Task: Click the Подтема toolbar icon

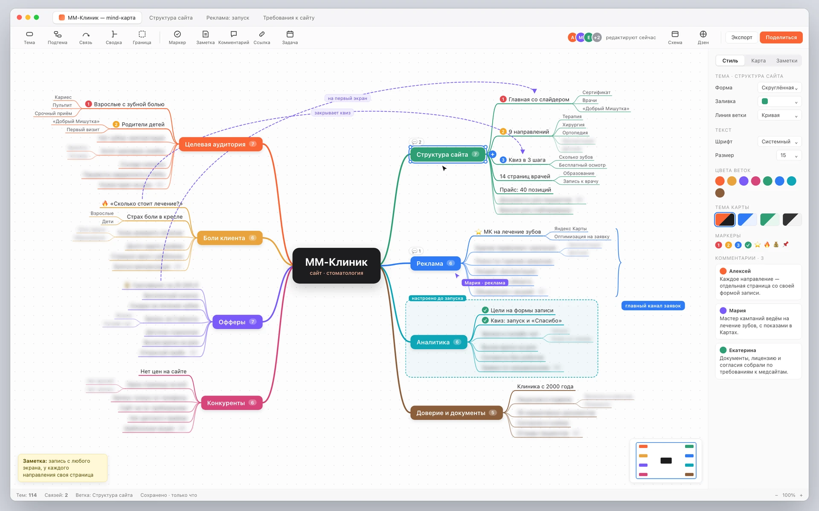Action: click(58, 37)
